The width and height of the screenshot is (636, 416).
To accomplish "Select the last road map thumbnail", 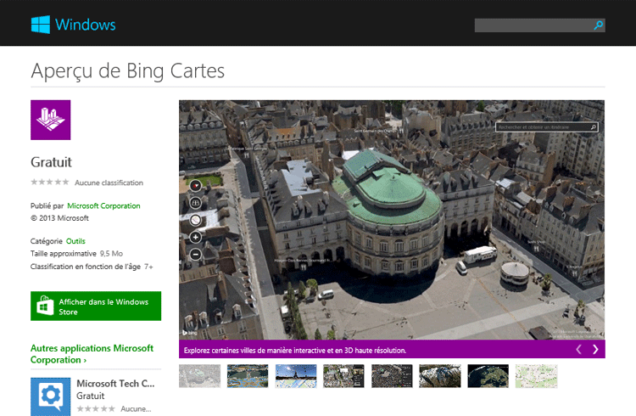I will coord(536,376).
